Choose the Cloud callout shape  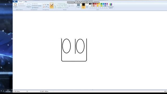pos(66,8)
